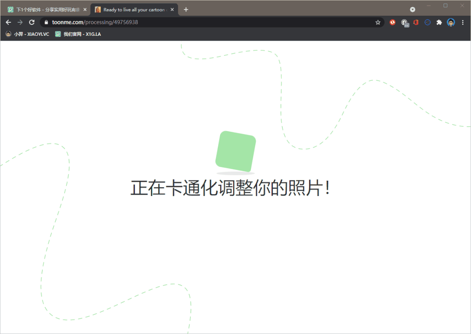The image size is (471, 334).
Task: Click the browser forward arrow
Action: click(x=20, y=22)
